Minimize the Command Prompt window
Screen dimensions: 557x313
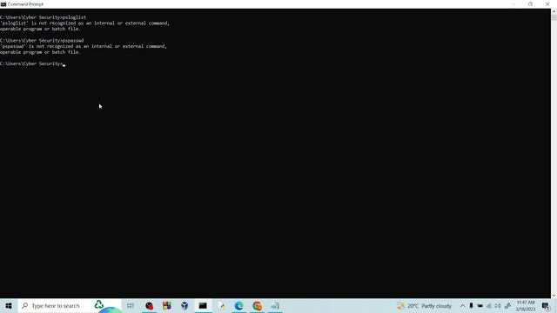click(513, 4)
